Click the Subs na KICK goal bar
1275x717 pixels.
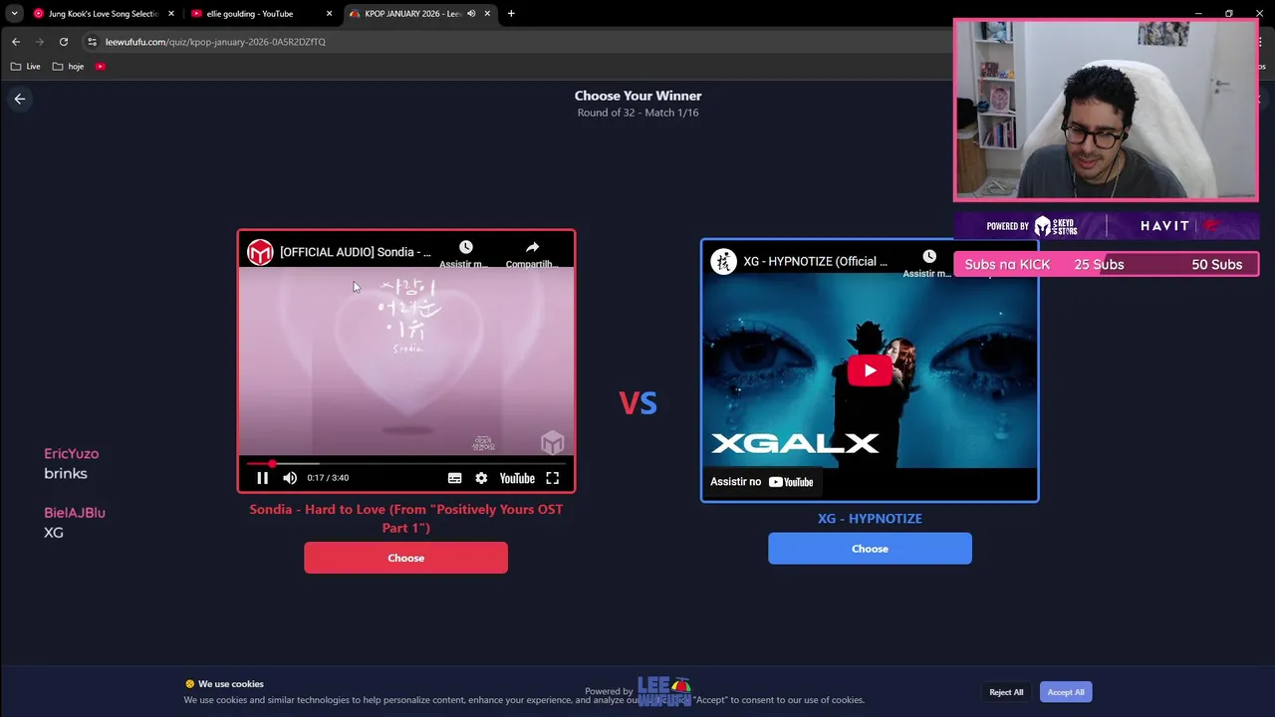tap(1106, 264)
